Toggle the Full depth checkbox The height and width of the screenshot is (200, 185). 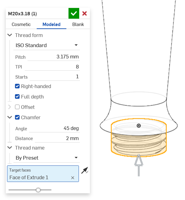click(x=17, y=97)
